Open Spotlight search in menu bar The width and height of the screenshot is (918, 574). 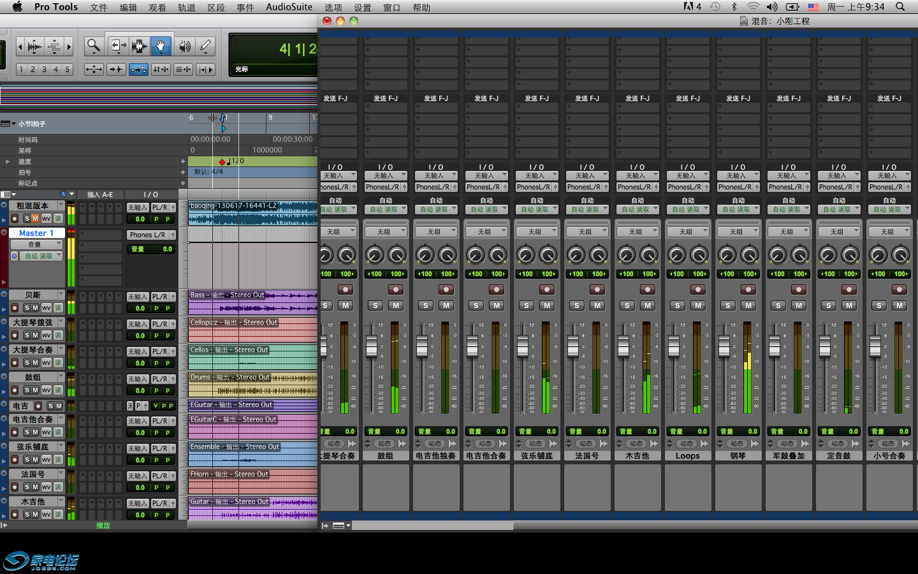(900, 7)
